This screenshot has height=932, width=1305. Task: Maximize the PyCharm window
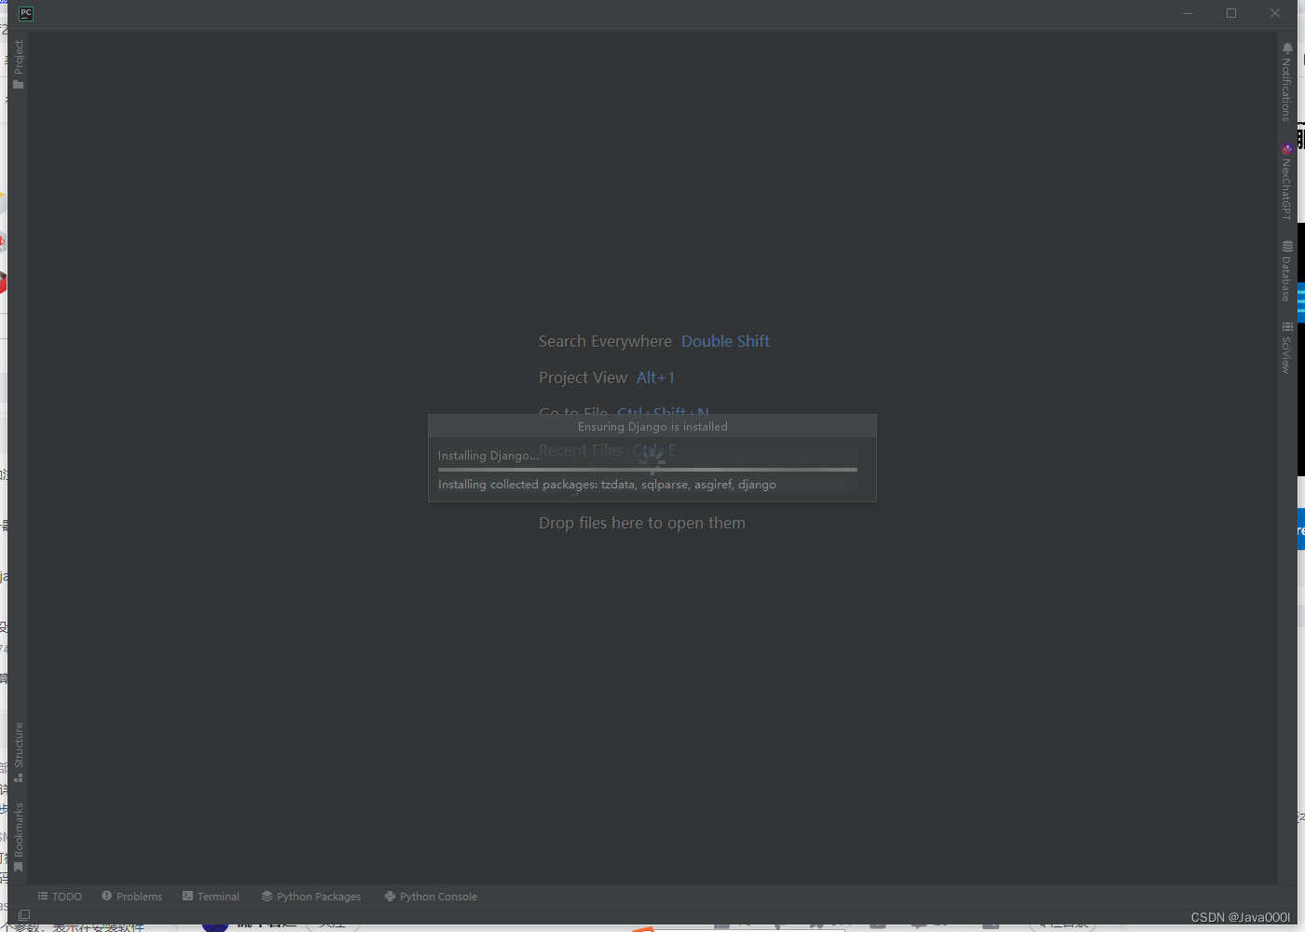[1231, 13]
